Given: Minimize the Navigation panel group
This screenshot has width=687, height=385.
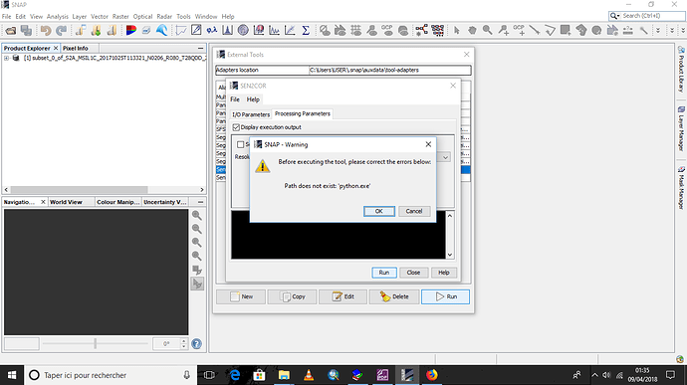Looking at the screenshot, I should point(201,202).
